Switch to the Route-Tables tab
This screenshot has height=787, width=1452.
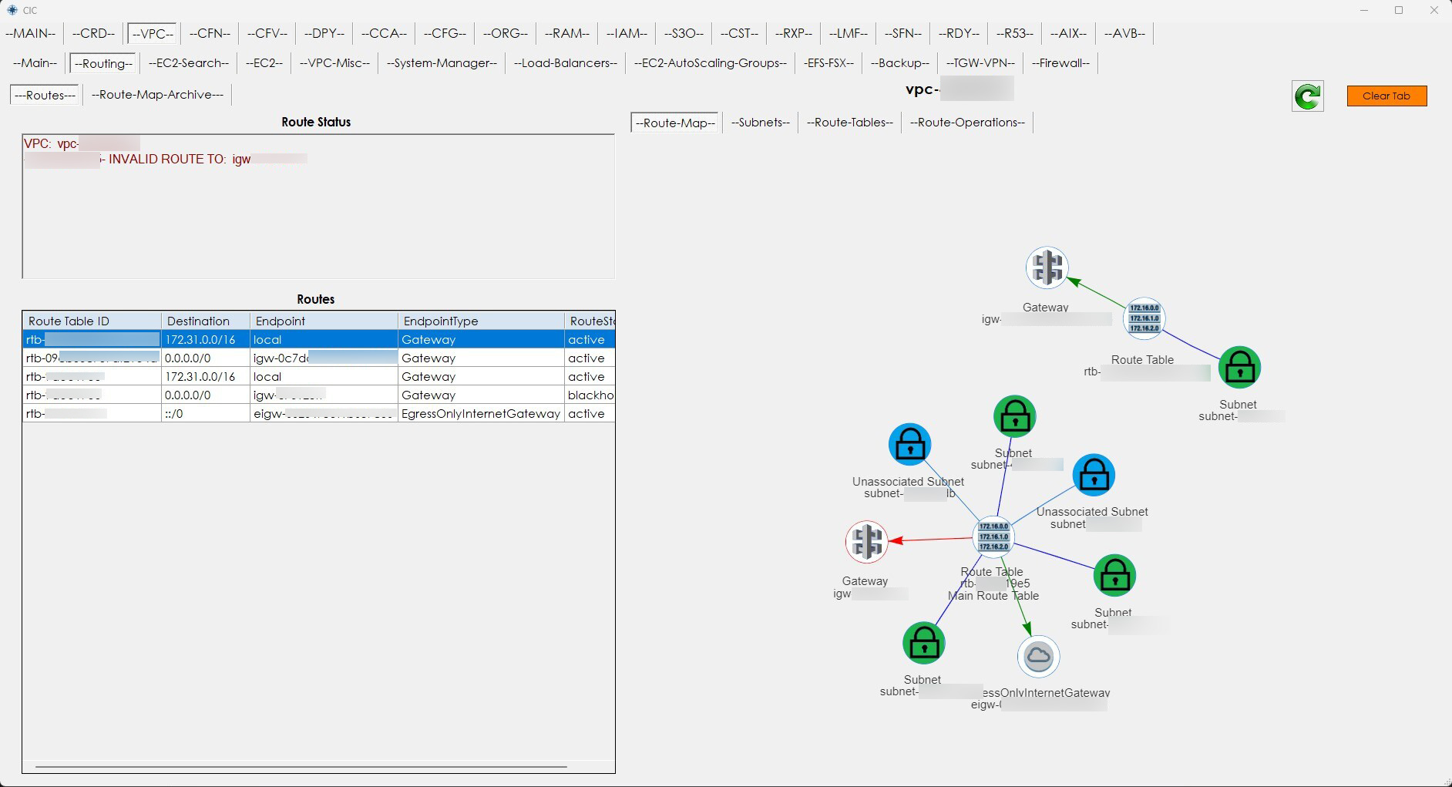point(849,123)
